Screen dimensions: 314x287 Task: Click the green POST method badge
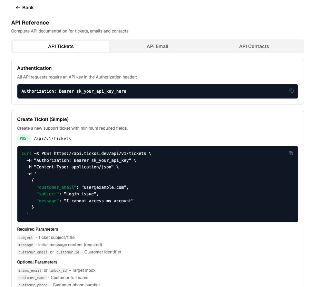pos(24,138)
